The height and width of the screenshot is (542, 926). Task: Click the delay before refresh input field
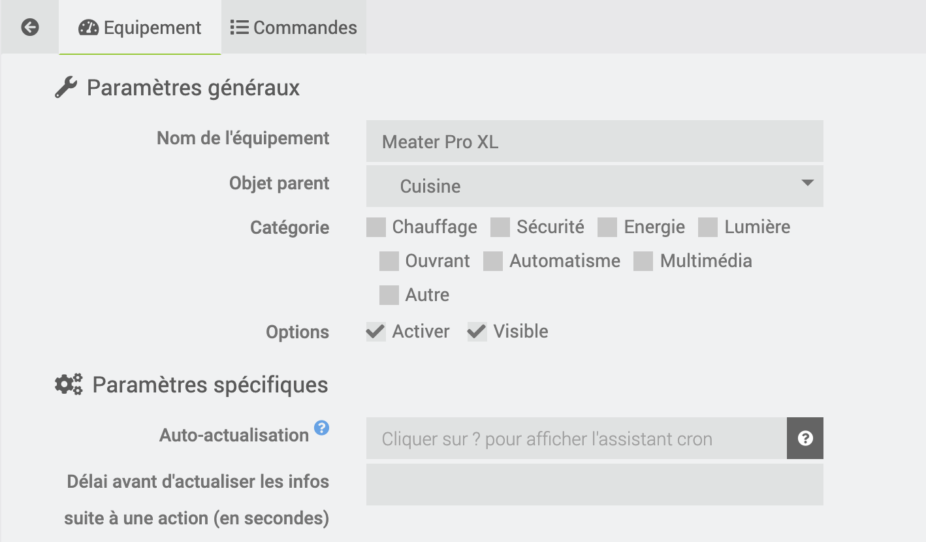click(x=594, y=485)
